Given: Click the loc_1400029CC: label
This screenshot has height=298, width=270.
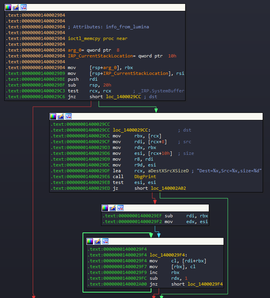Looking at the screenshot, I should 131,130.
